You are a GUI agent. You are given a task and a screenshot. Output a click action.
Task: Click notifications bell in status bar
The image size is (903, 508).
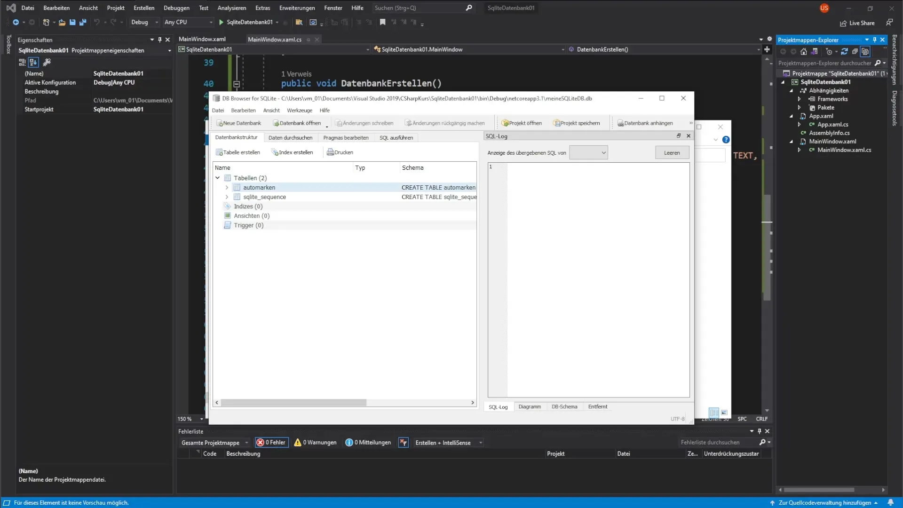[x=890, y=502]
